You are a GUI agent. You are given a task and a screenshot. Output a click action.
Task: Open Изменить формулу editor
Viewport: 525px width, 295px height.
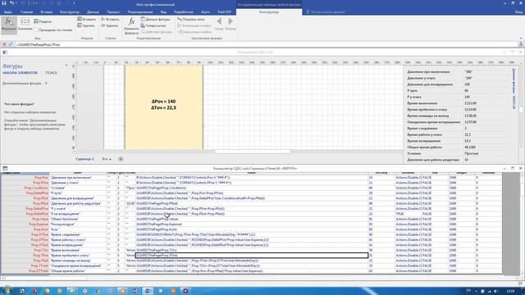click(x=131, y=25)
